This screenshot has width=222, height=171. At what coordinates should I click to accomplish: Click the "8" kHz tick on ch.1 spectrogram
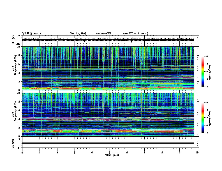[x=19, y=55]
